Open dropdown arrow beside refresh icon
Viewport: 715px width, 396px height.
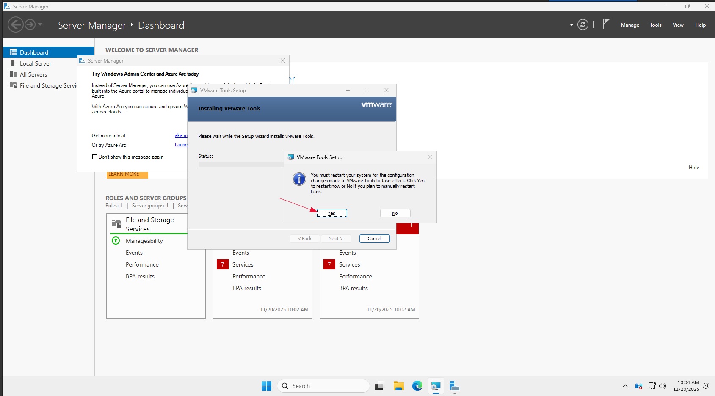(571, 25)
